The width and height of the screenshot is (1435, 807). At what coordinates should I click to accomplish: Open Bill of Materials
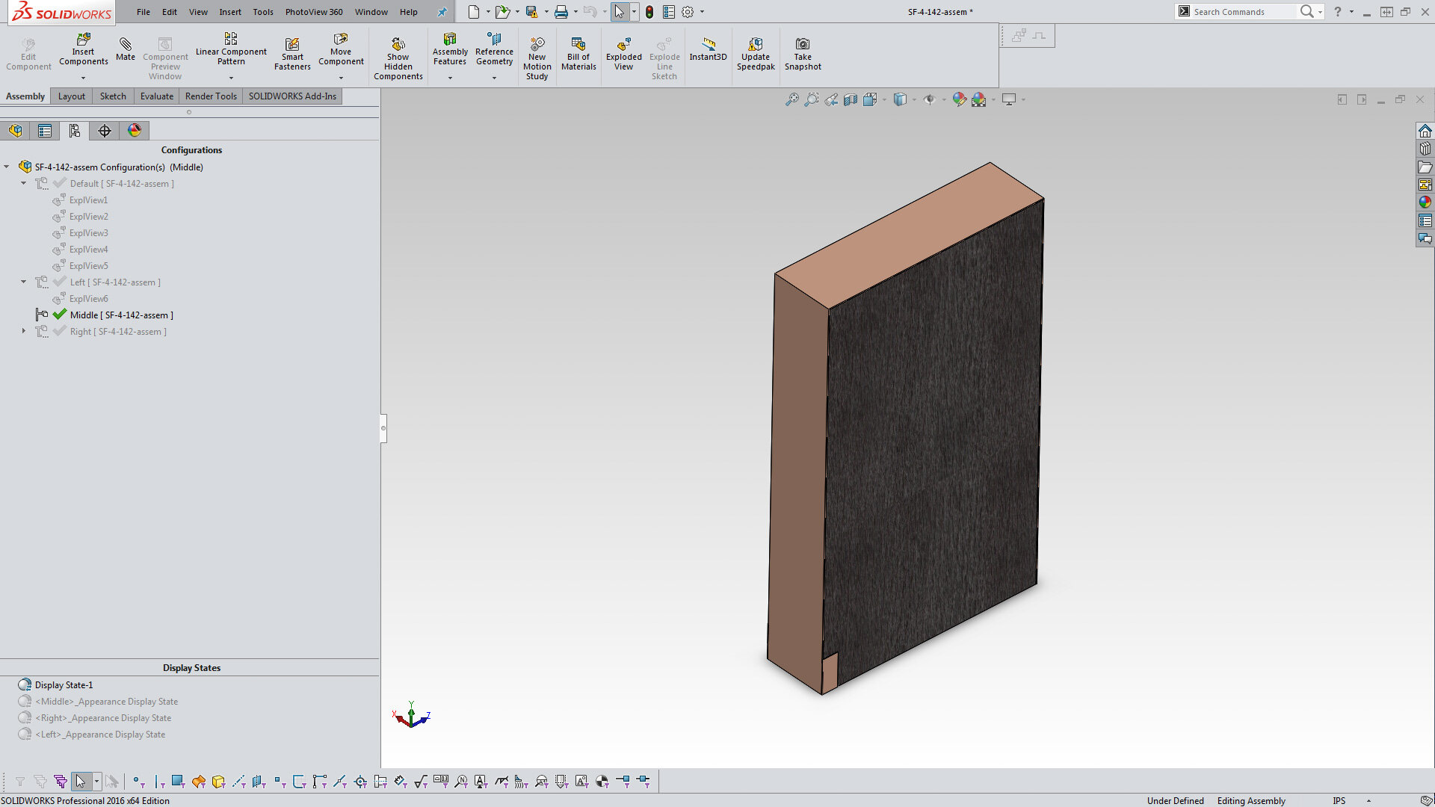(x=578, y=54)
